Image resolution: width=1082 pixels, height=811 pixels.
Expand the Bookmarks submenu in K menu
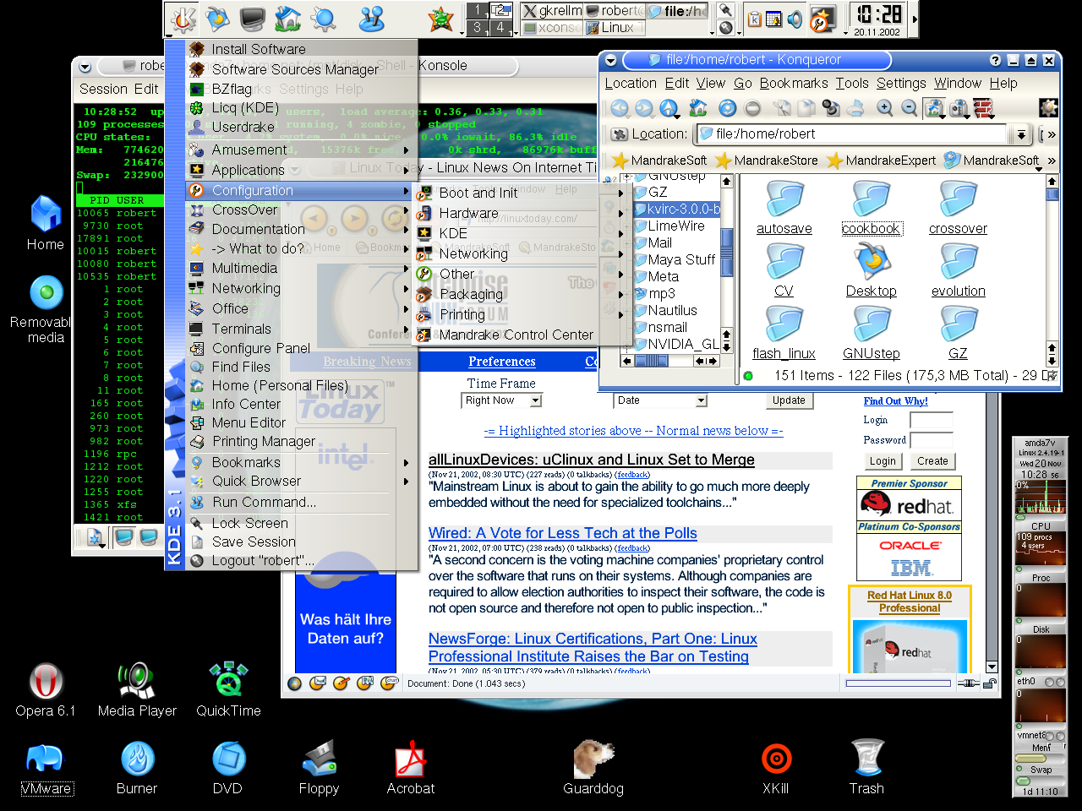(x=302, y=462)
